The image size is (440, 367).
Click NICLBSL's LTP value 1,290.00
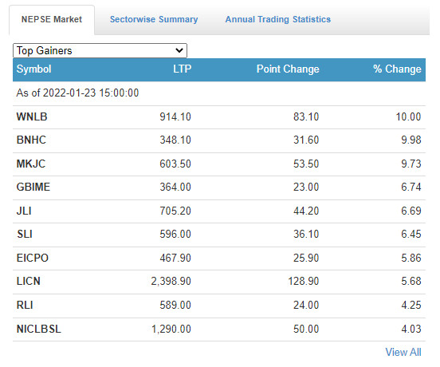[171, 329]
